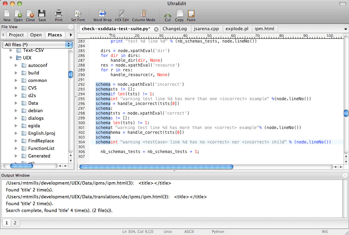Click the Close file toolbar icon
Viewport: 349px width, 235px height.
[x=30, y=15]
